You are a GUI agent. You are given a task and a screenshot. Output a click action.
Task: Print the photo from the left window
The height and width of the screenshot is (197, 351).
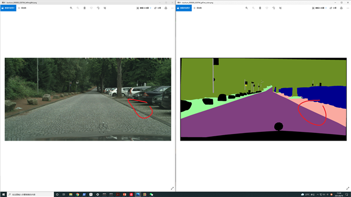(x=166, y=8)
